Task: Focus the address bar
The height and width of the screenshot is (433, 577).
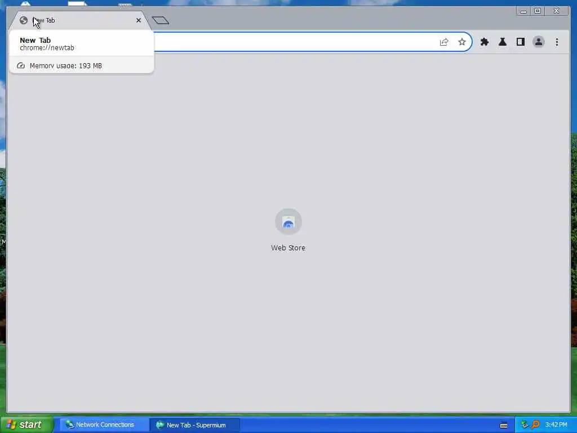Action: pos(294,42)
